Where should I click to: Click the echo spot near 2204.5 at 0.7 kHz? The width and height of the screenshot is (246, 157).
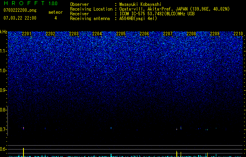point(111,128)
